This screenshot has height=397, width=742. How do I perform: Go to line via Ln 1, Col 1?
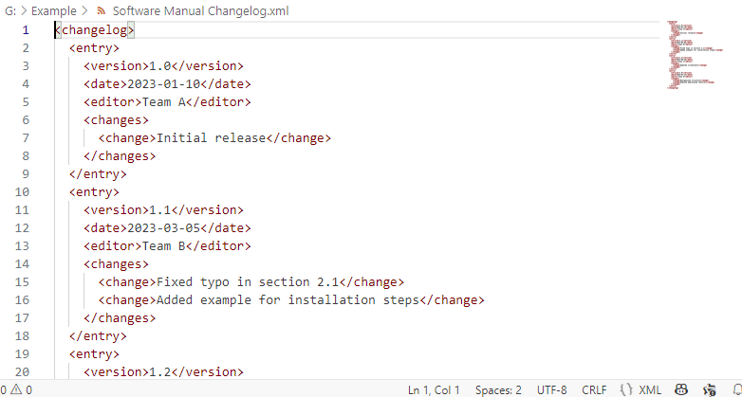tap(434, 390)
